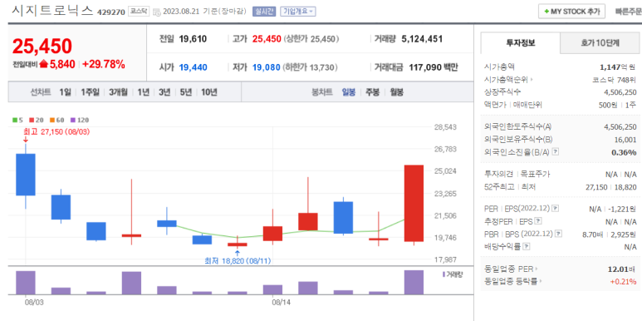Click the stock code 429270

[x=110, y=12]
